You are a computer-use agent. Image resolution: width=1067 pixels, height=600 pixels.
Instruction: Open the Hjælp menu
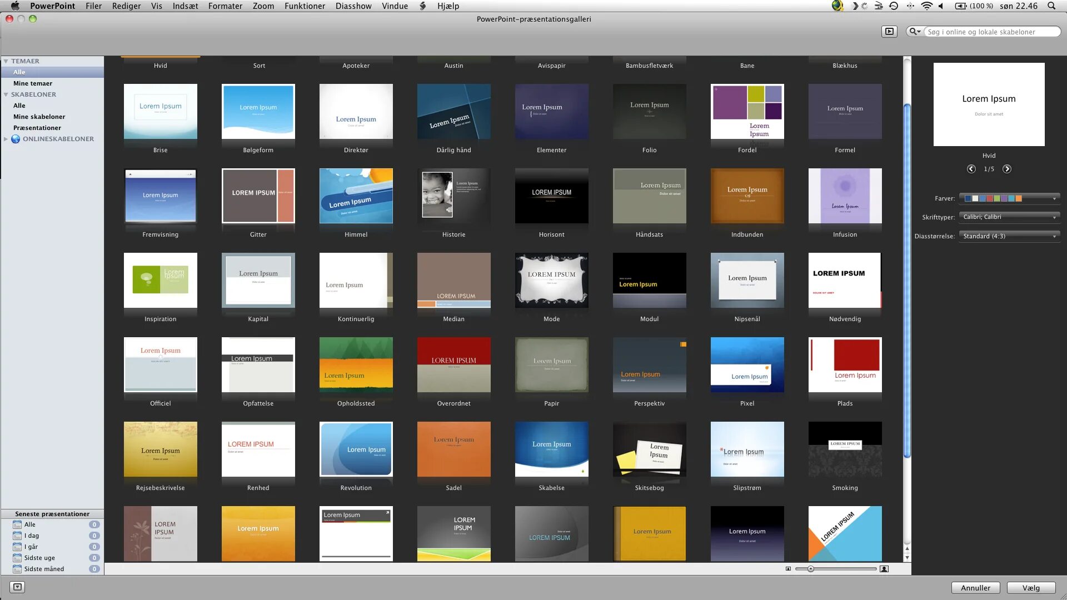click(x=448, y=6)
